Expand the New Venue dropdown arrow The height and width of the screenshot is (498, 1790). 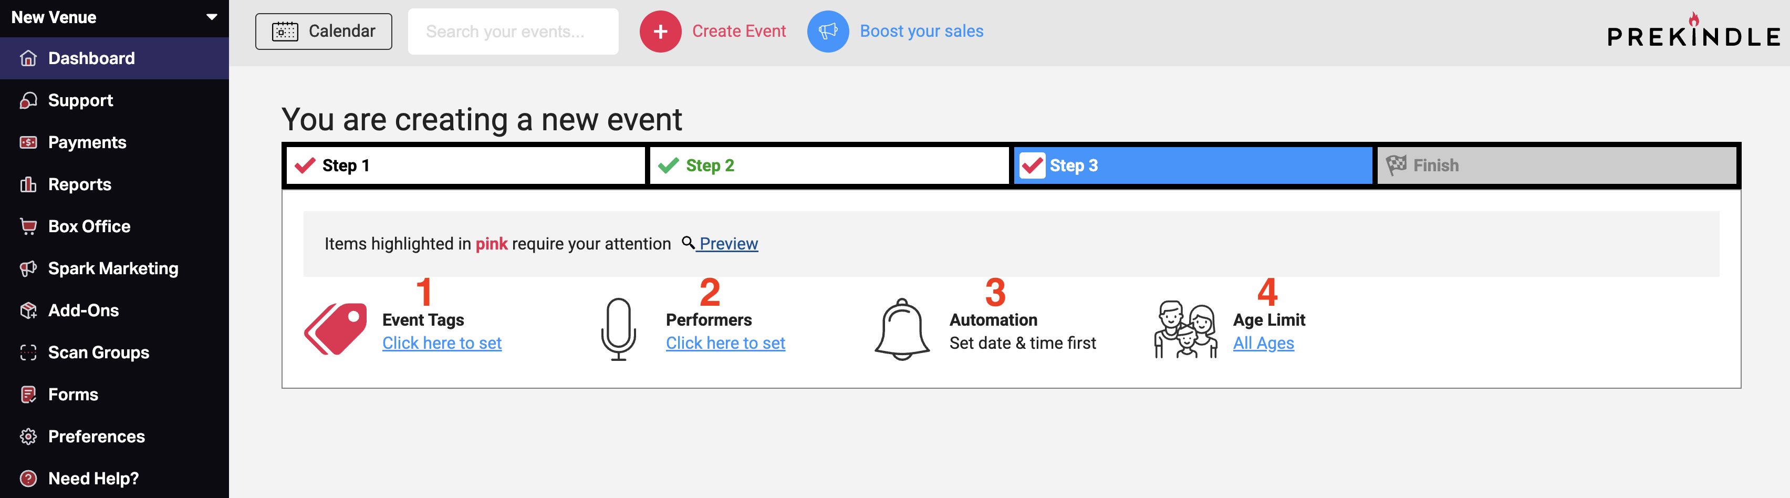click(x=212, y=17)
